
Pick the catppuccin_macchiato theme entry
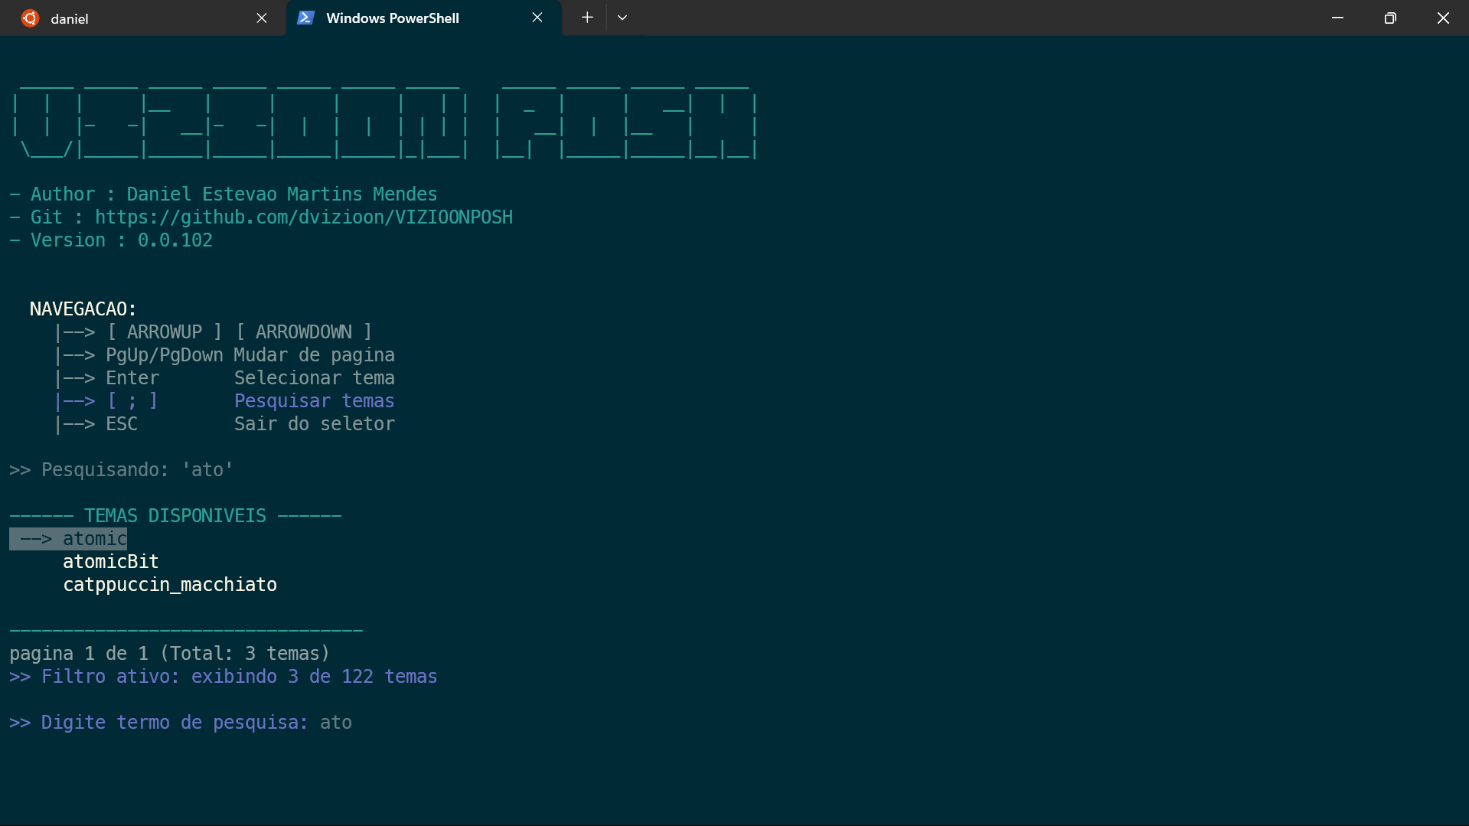[170, 585]
